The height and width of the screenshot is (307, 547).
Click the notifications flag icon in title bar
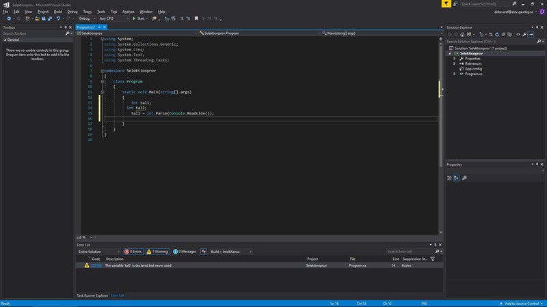446,3
